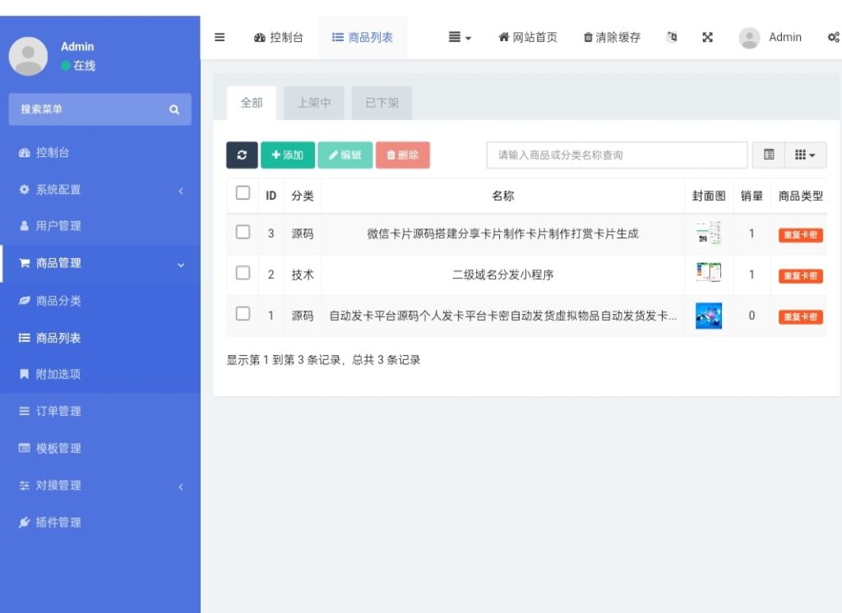Click the product search input field
This screenshot has height=613, width=842.
pos(617,154)
